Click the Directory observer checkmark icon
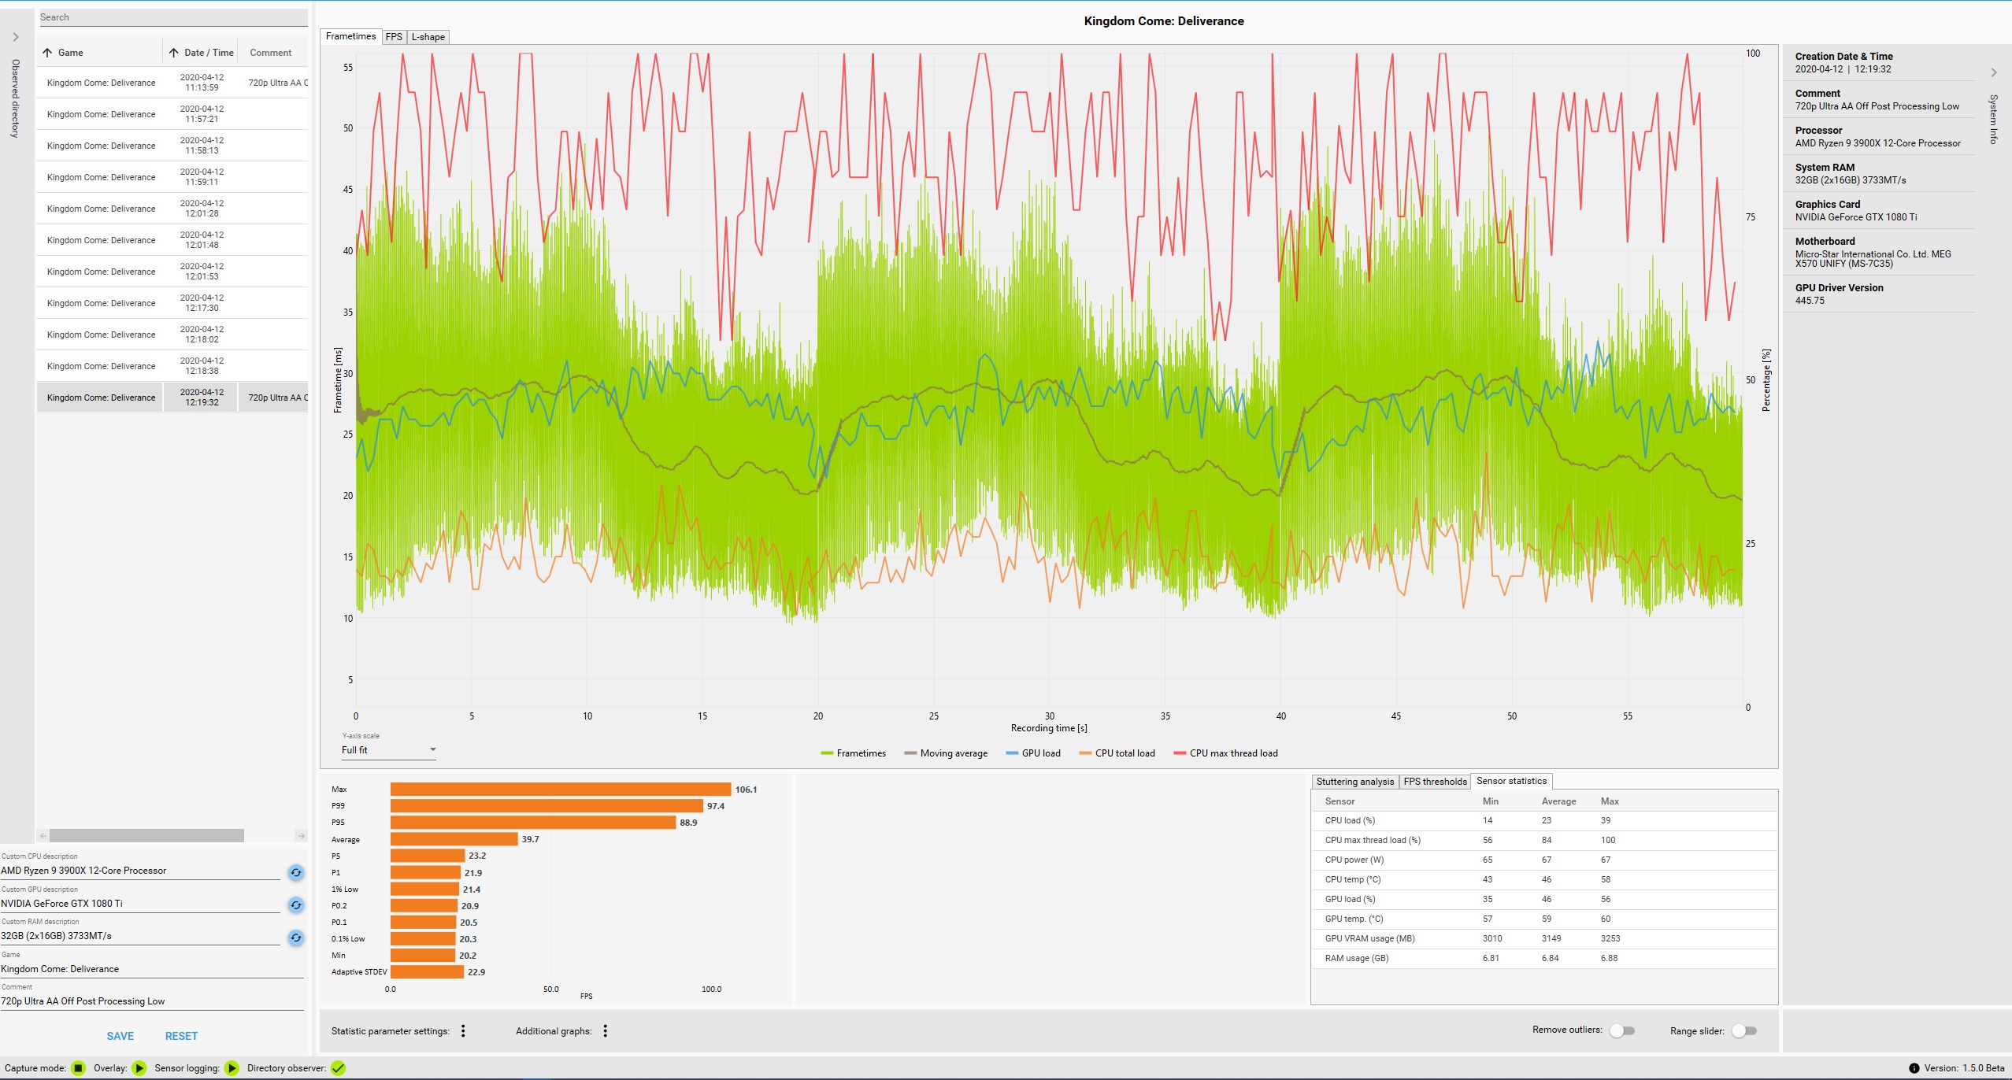This screenshot has height=1080, width=2012. [x=338, y=1068]
